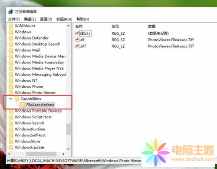Select the WindowsSelfHost key
Viewport: 217px width, 169px height.
pos(30,135)
